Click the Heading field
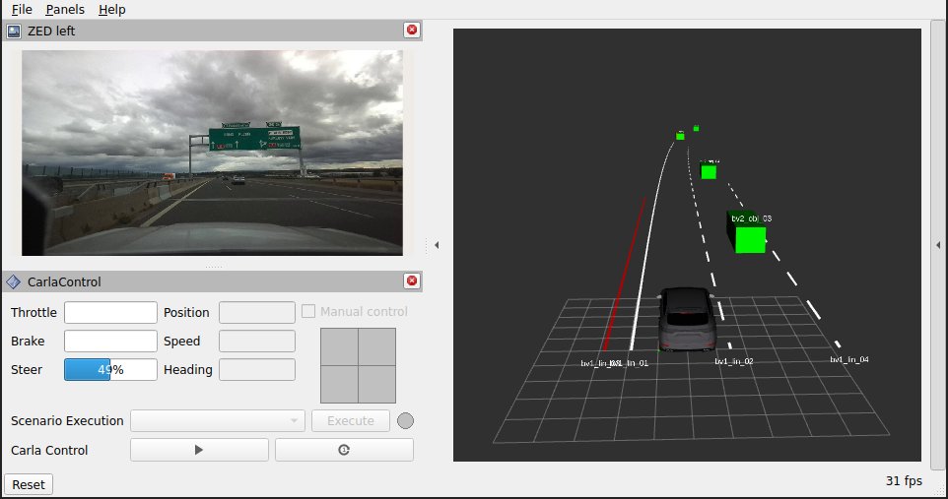Viewport: 948px width, 499px height. point(257,370)
